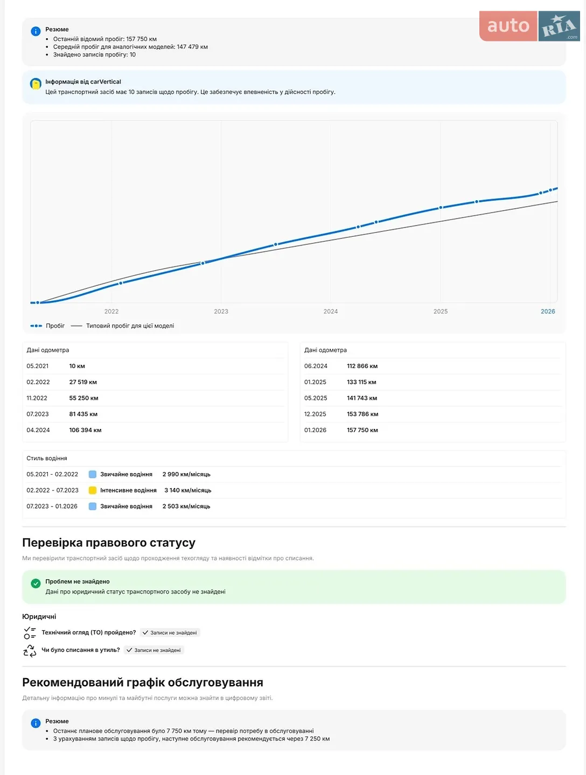Screen dimensions: 586x775
Task: Click the 2024 axis label
Action: [x=331, y=312]
